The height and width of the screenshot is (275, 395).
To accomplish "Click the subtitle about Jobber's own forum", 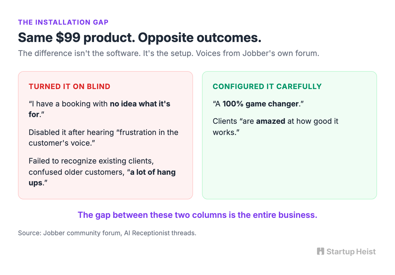I will pos(169,53).
